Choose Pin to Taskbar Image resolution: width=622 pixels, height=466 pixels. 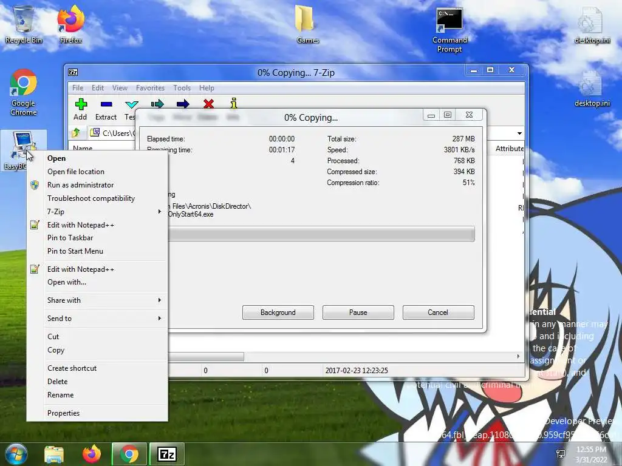pos(97,238)
